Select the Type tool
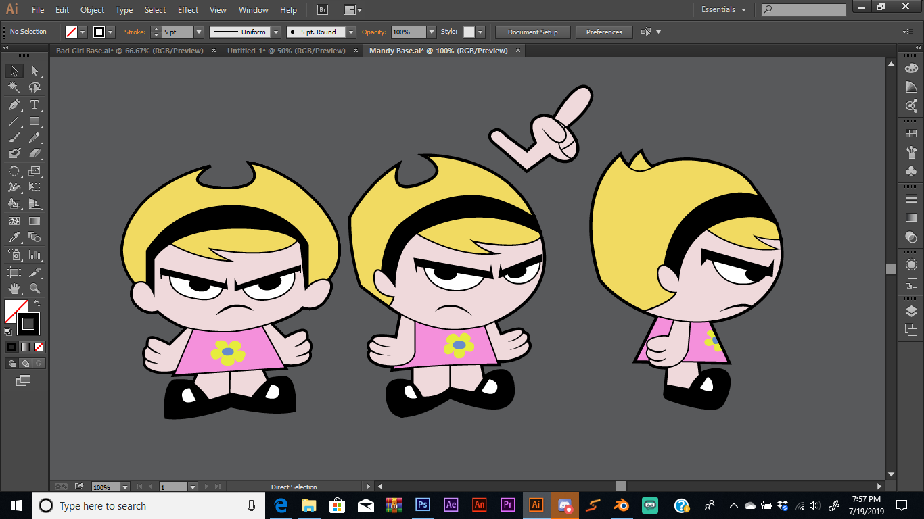924x519 pixels. (x=34, y=105)
